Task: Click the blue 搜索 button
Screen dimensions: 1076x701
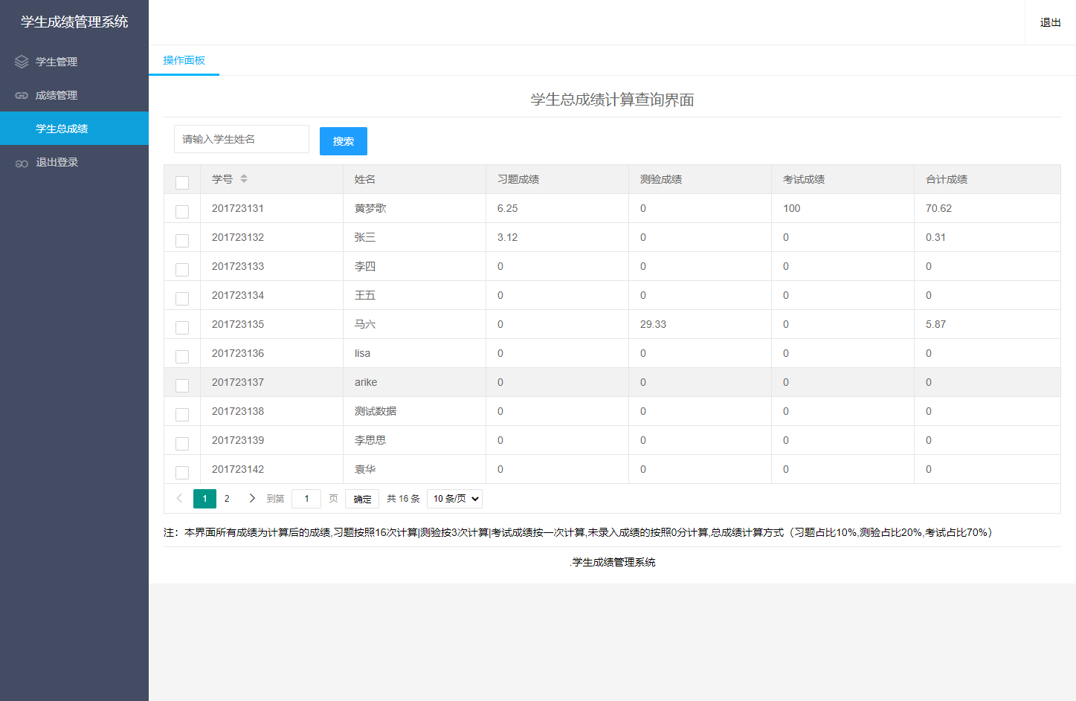Action: 343,141
